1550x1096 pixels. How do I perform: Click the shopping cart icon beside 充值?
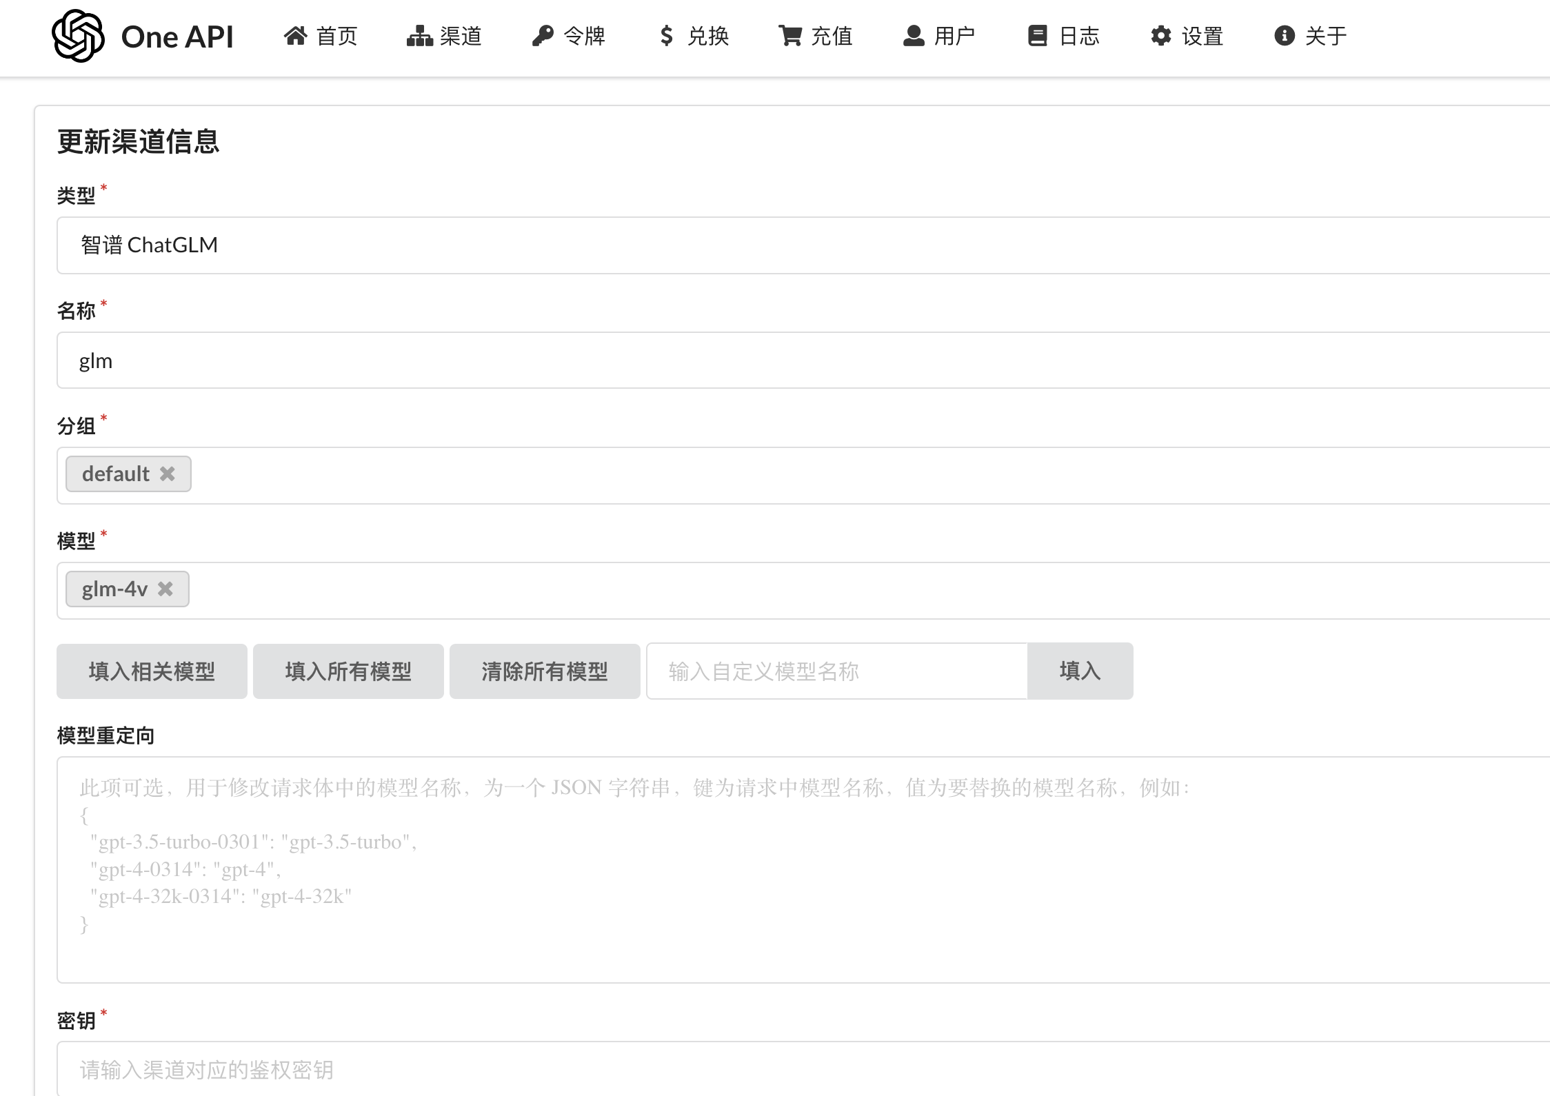tap(790, 36)
